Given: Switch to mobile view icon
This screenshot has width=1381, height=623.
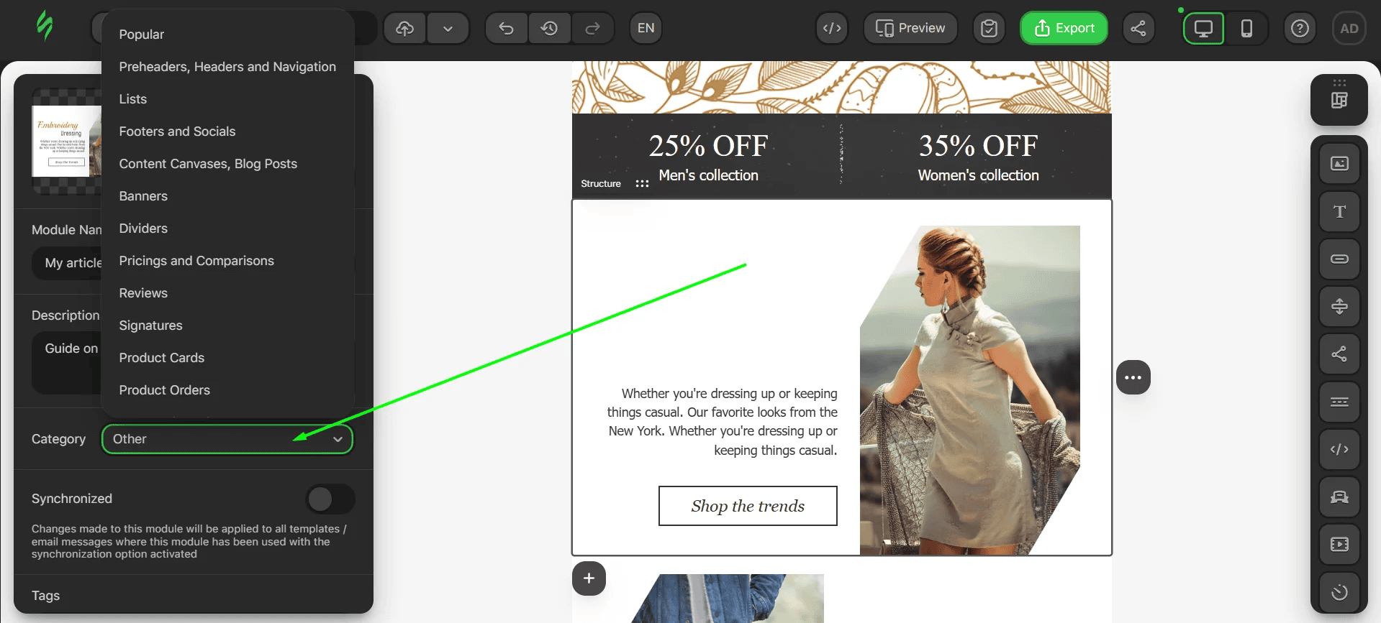Looking at the screenshot, I should click(x=1246, y=28).
